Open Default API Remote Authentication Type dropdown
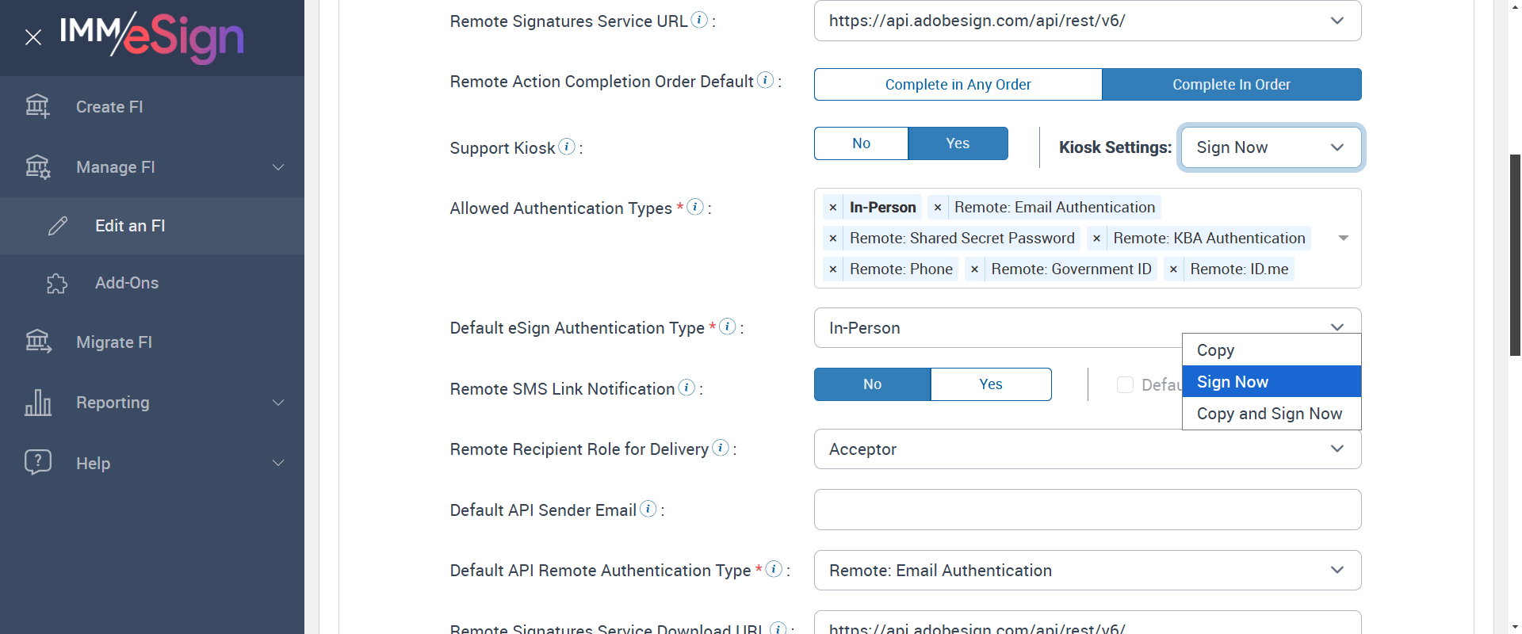 point(1087,571)
